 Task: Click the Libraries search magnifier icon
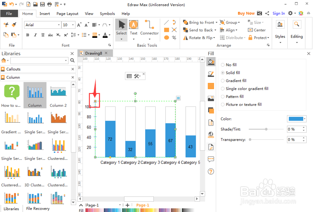coord(72,60)
